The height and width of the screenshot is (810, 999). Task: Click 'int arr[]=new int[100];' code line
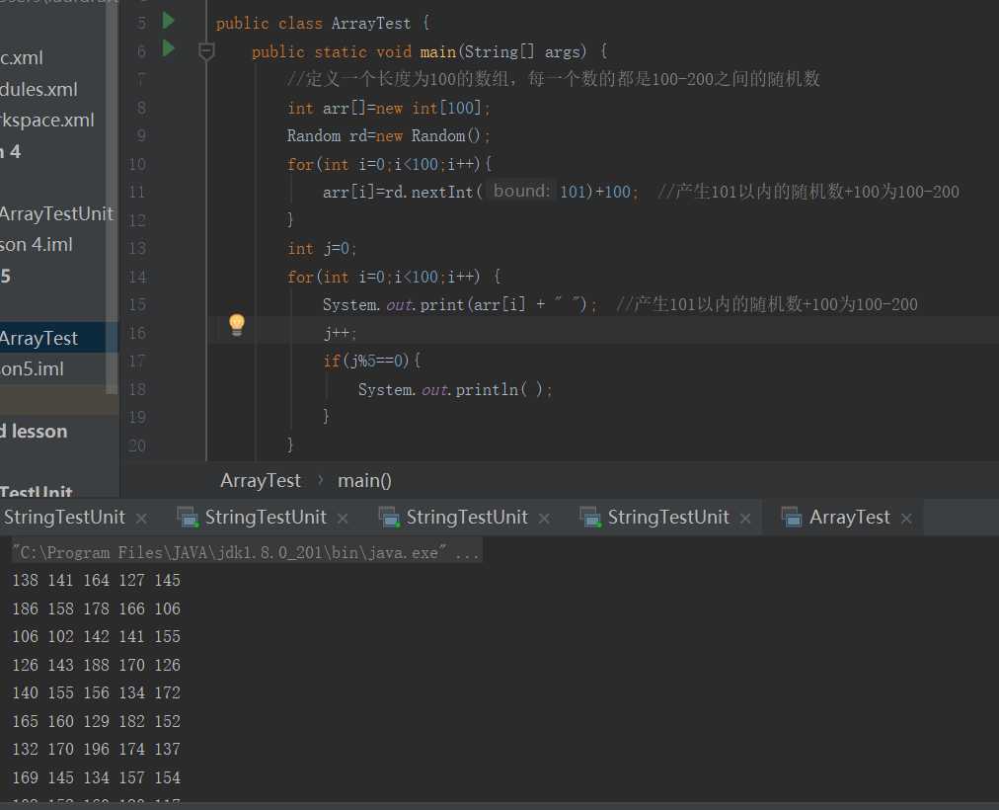click(x=389, y=109)
